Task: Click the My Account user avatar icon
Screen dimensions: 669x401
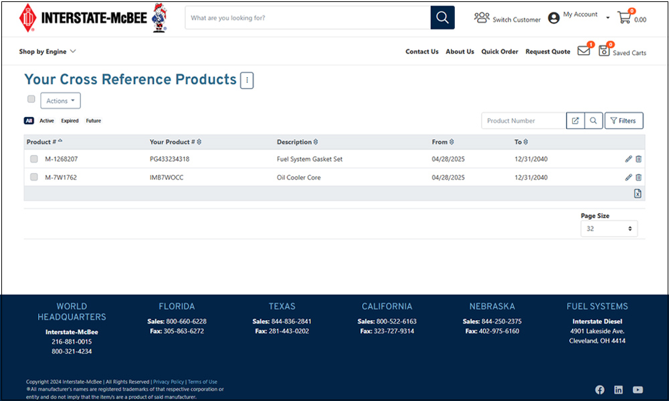Action: point(554,18)
